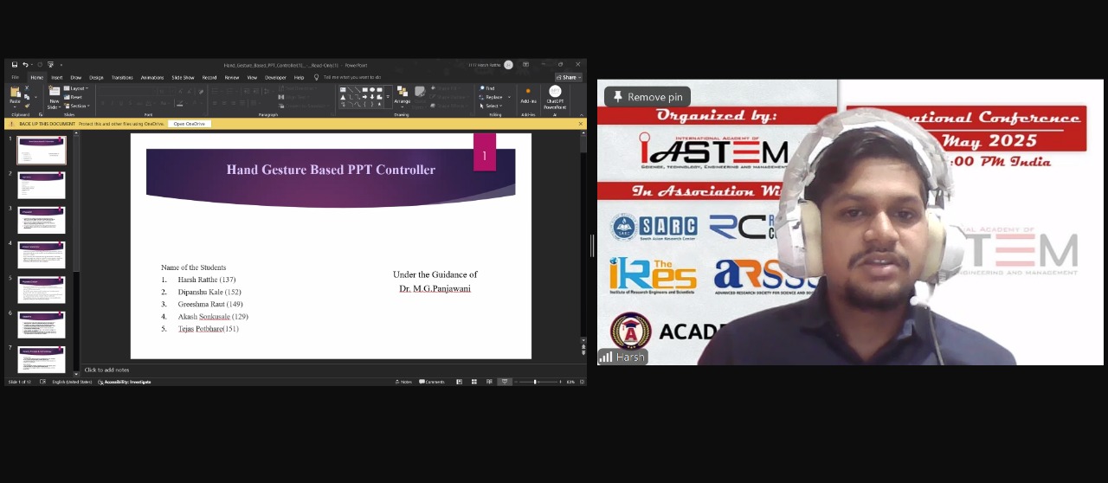Click the Reset slide button
1108x483 pixels.
tap(74, 97)
